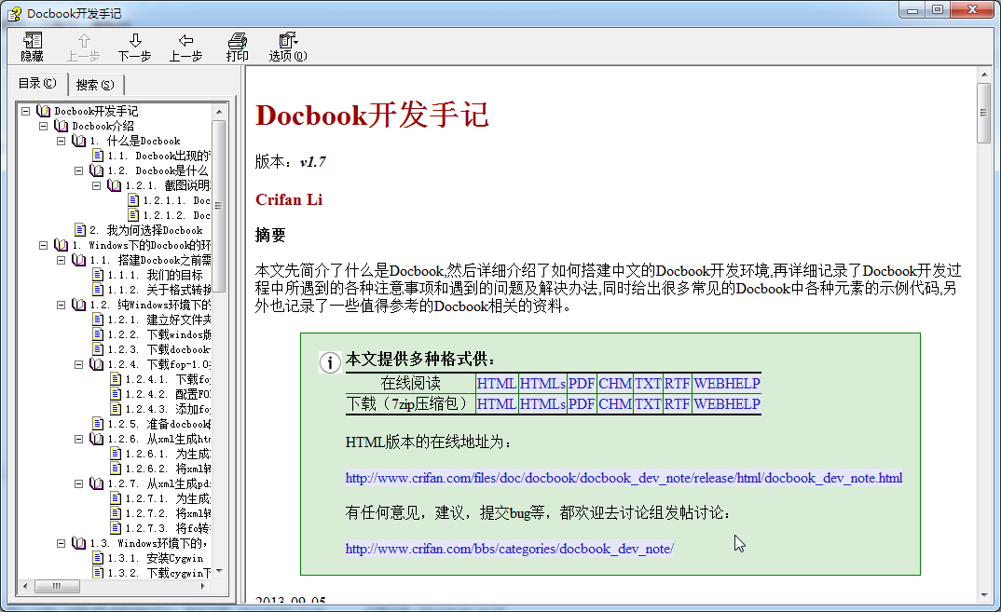Click the book icon of 1.2.1. 截图说明
Image resolution: width=1001 pixels, height=612 pixels.
tap(115, 185)
